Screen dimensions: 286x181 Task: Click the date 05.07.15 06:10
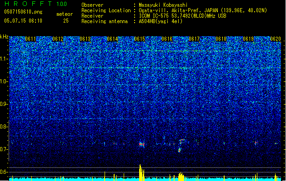(x=23, y=21)
